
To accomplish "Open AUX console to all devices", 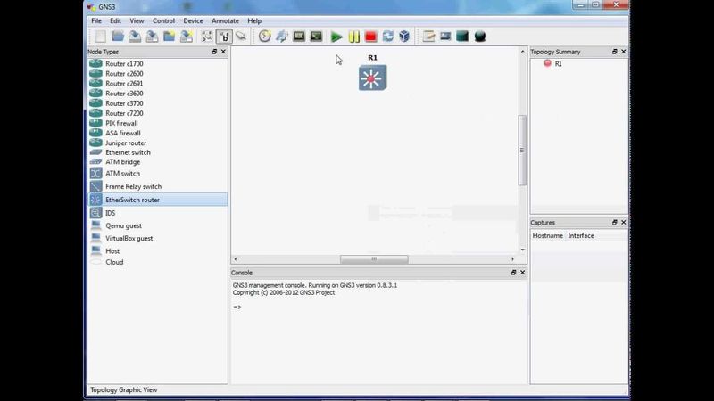I will pos(316,37).
